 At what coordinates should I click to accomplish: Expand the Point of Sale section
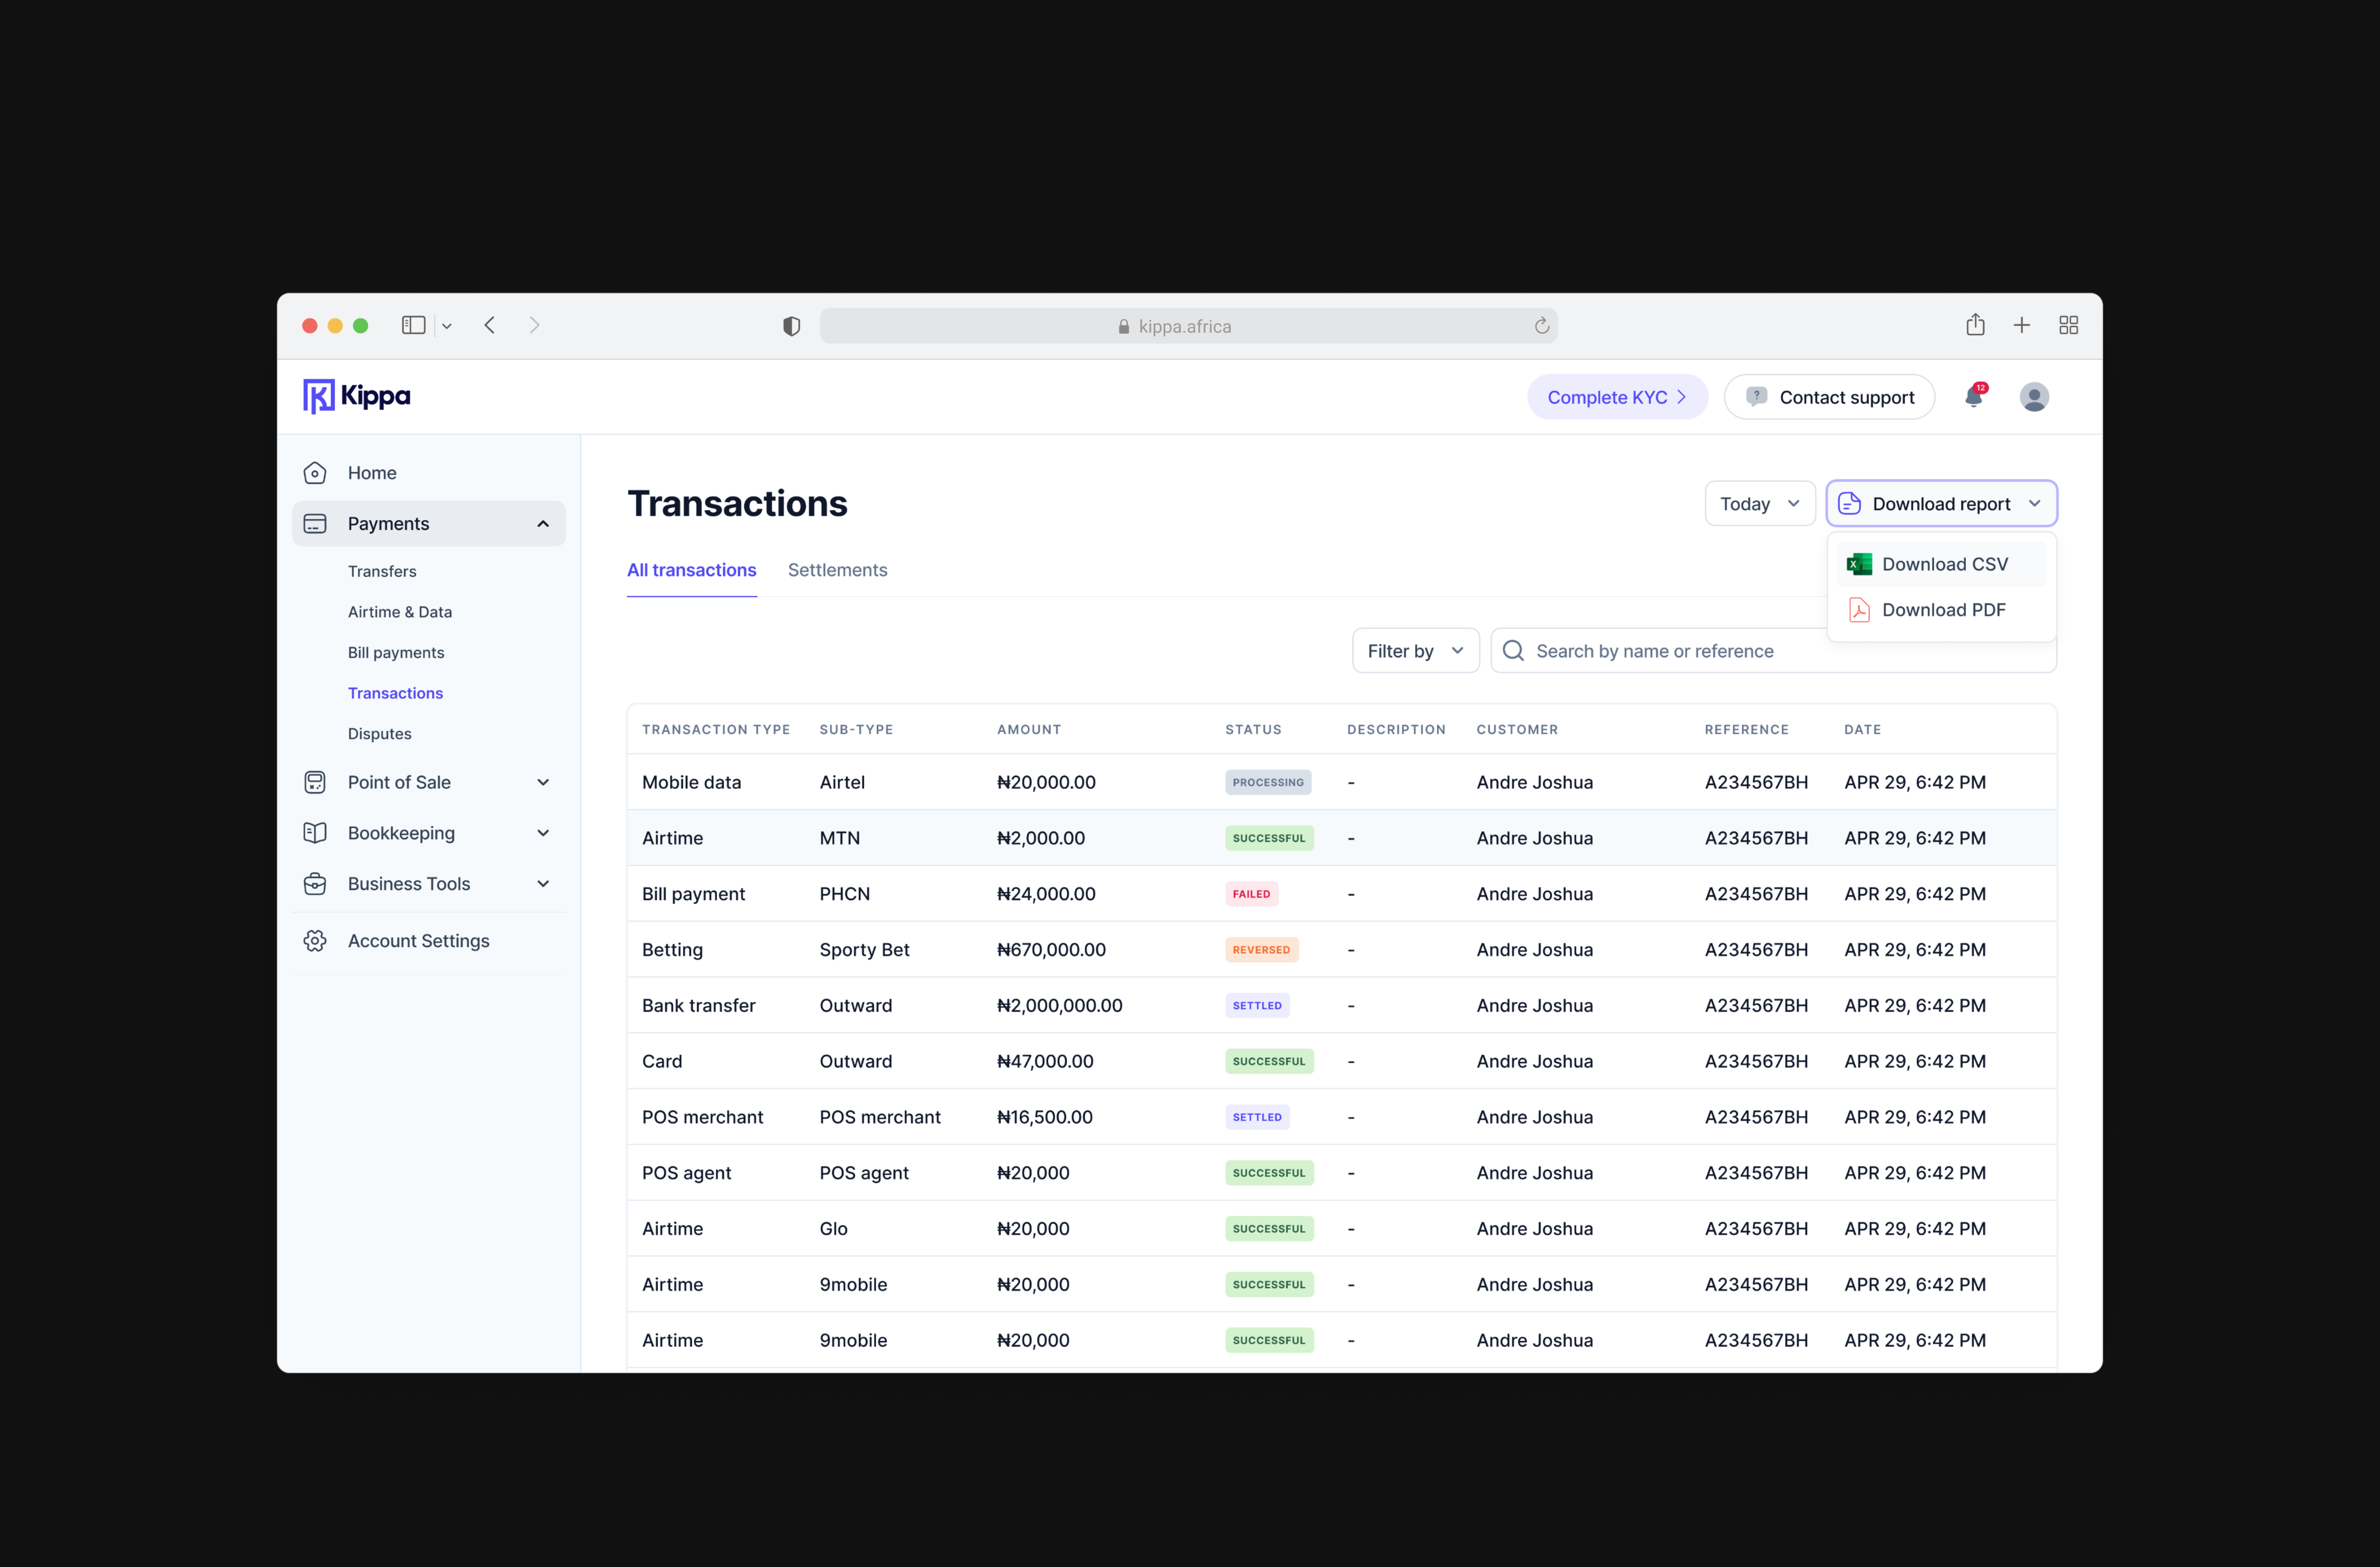pyautogui.click(x=542, y=782)
